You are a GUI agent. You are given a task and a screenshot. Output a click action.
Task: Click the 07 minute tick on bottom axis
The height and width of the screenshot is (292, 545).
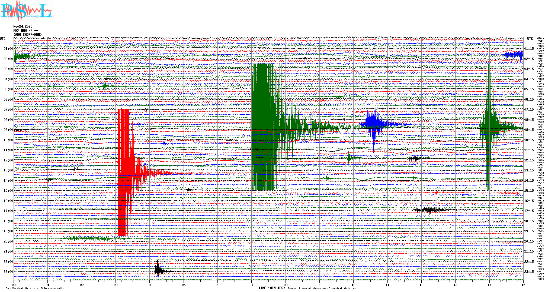[252, 285]
